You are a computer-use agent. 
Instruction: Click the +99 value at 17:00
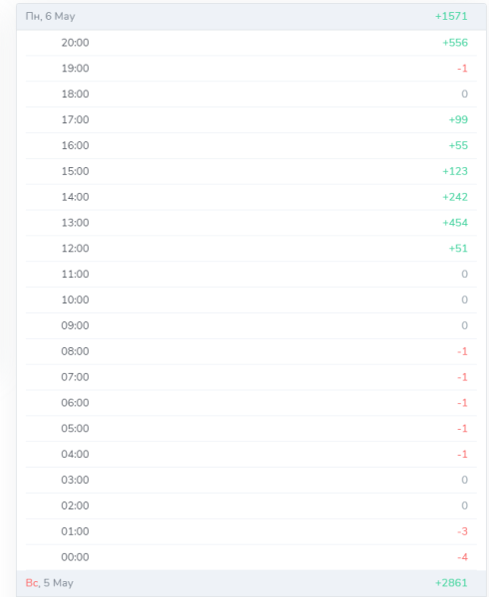(458, 120)
